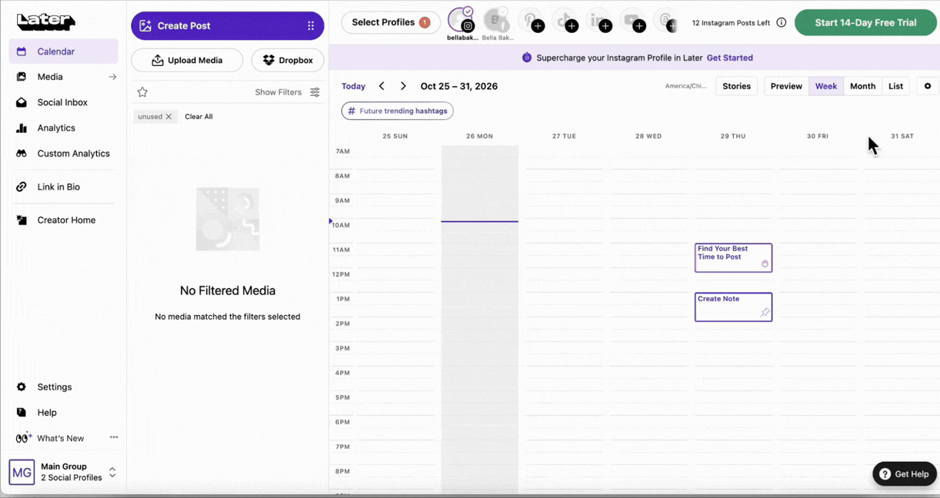Screen dimensions: 940x498
Task: Add a YouTube profile
Action: pyautogui.click(x=632, y=21)
